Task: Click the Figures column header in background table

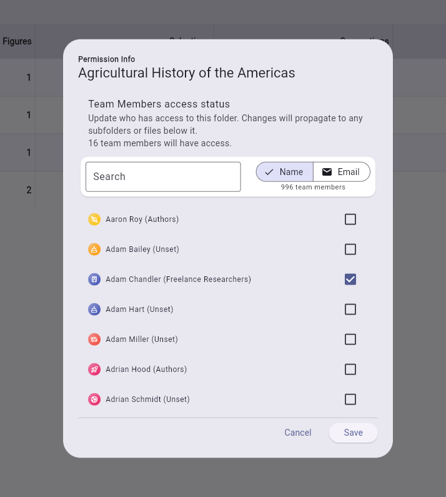Action: (17, 41)
